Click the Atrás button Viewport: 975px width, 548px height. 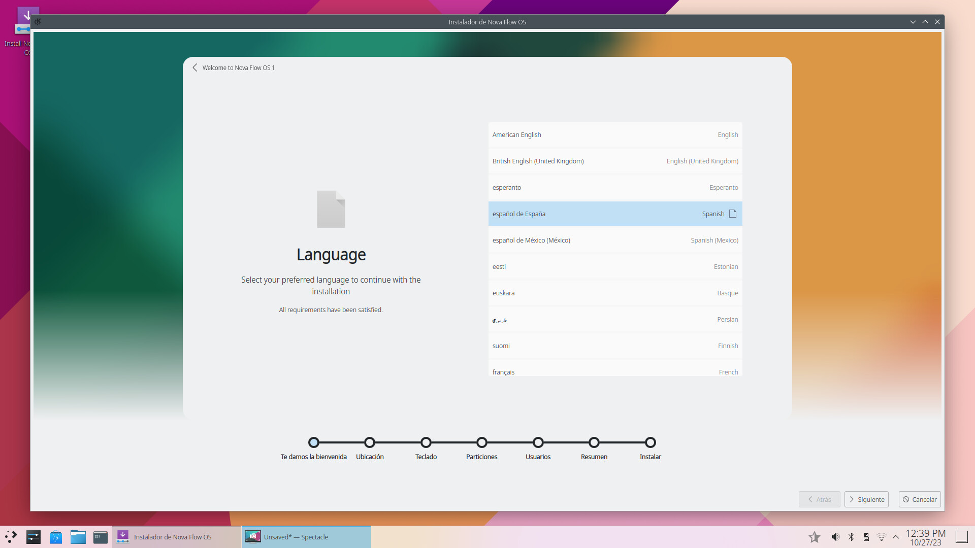click(x=819, y=499)
